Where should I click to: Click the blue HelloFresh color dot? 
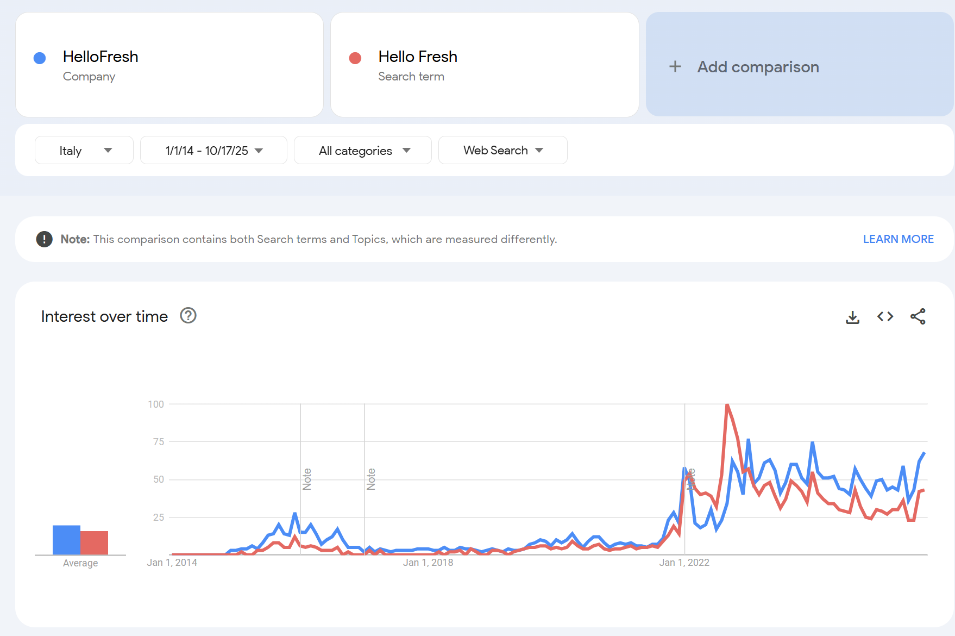point(40,58)
